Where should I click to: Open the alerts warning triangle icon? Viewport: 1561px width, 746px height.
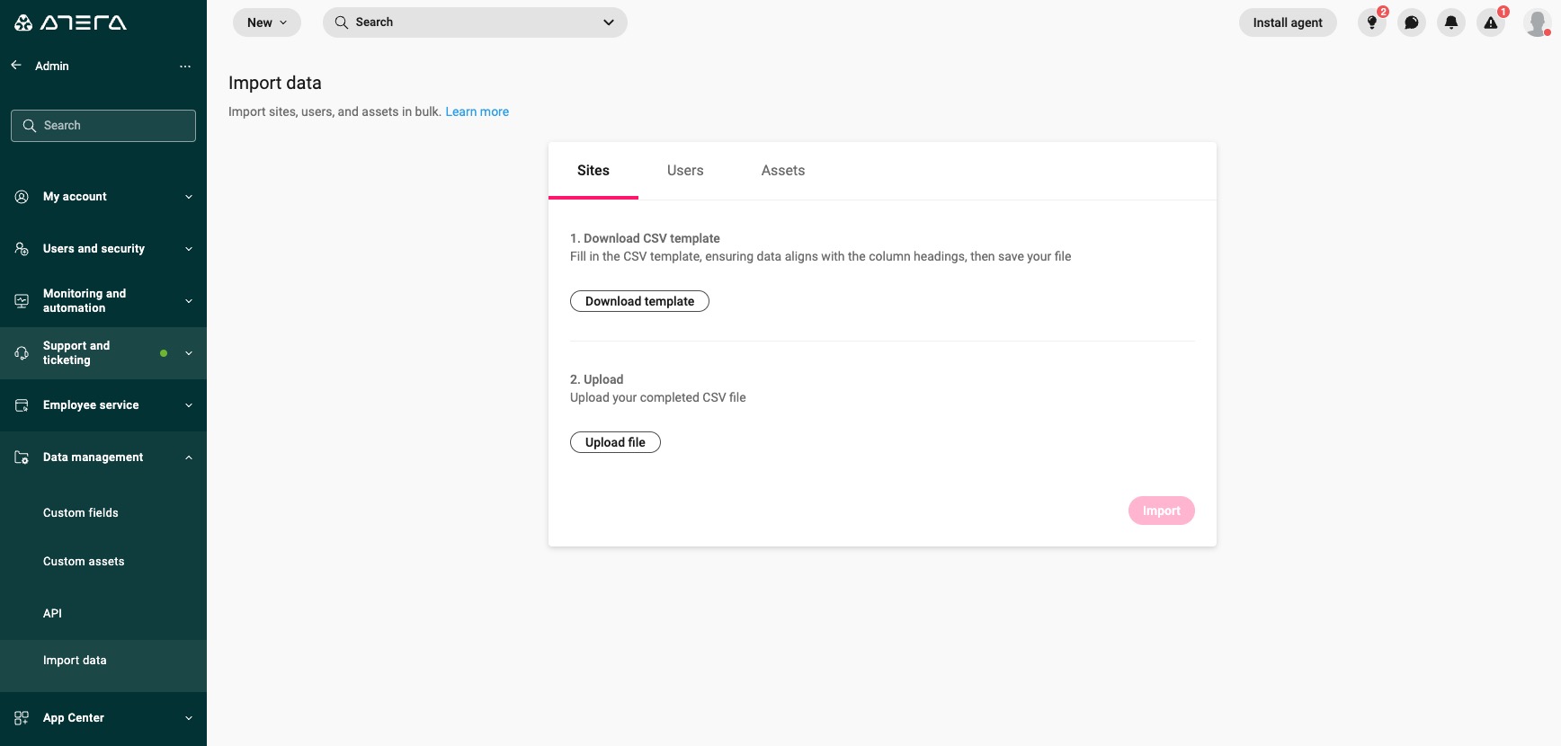pyautogui.click(x=1491, y=22)
